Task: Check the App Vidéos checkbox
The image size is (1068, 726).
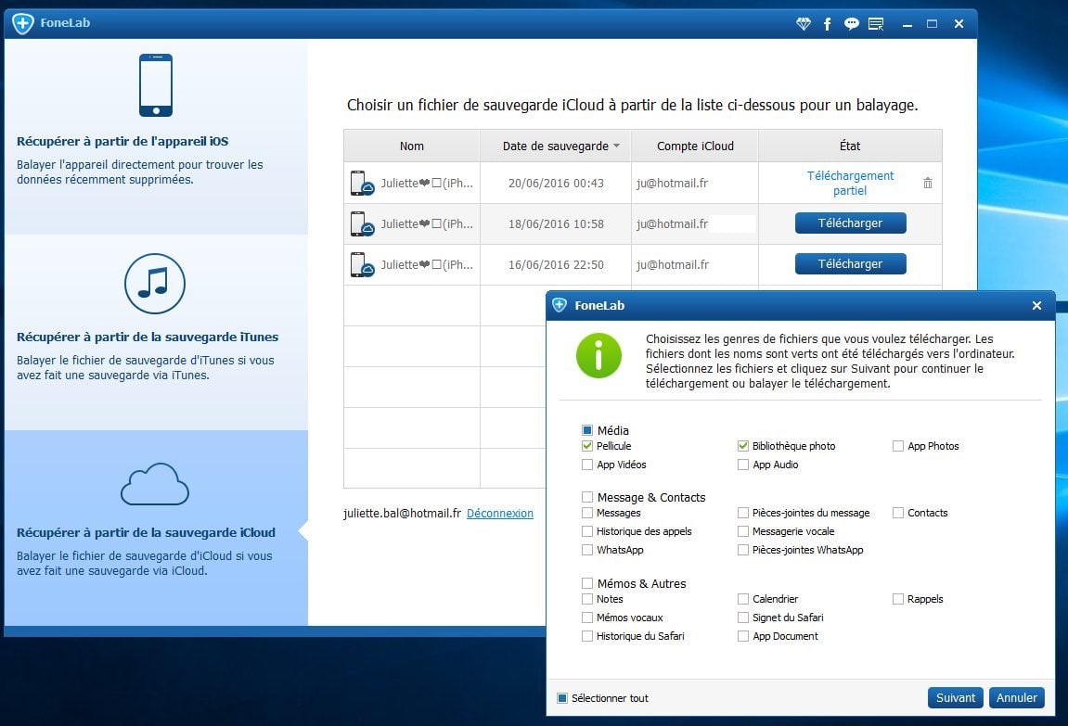Action: click(x=587, y=464)
